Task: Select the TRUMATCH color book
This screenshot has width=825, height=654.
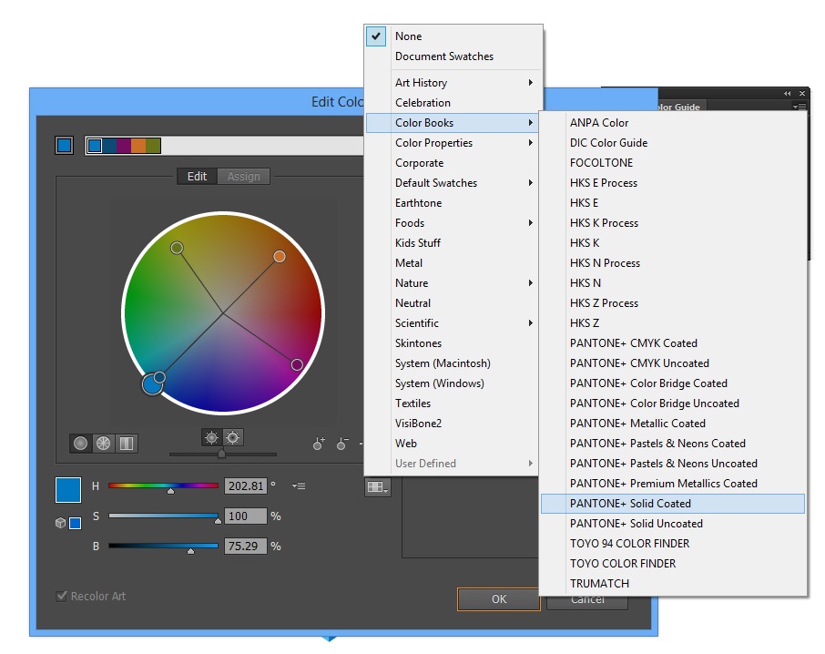Action: (x=599, y=584)
